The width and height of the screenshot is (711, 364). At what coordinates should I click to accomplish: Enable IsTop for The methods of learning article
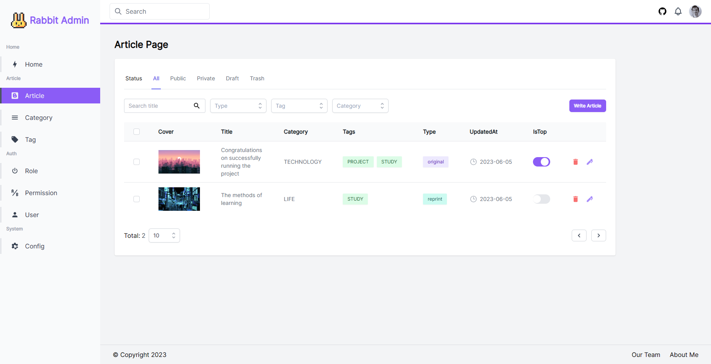(x=541, y=199)
